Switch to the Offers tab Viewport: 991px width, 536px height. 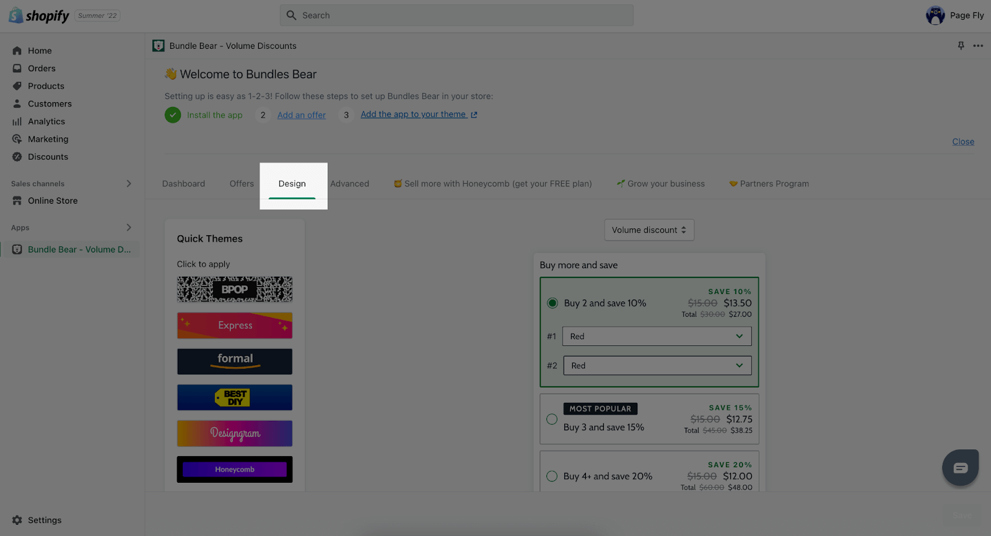pyautogui.click(x=242, y=184)
